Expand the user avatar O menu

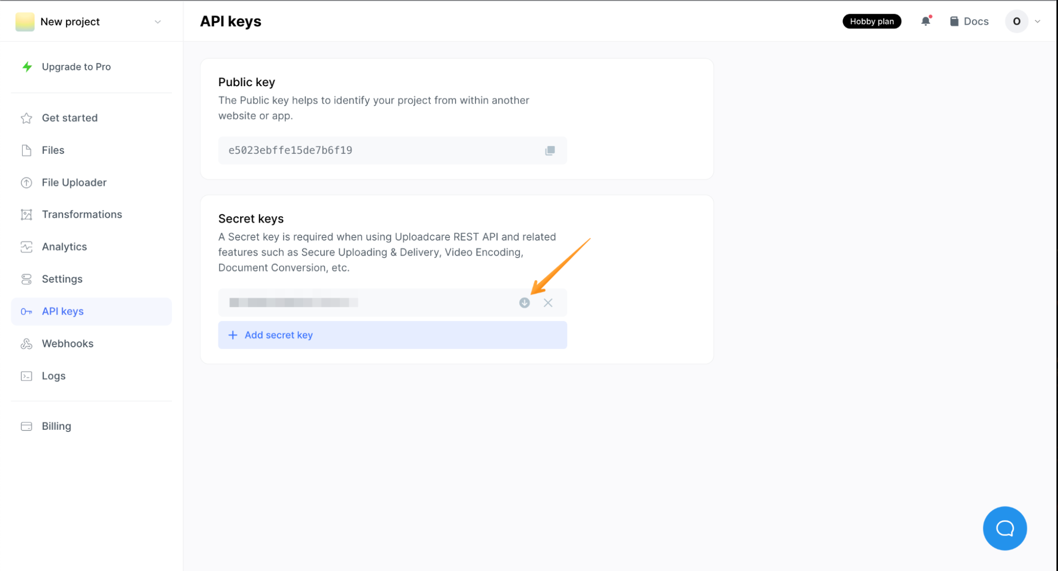click(1017, 21)
